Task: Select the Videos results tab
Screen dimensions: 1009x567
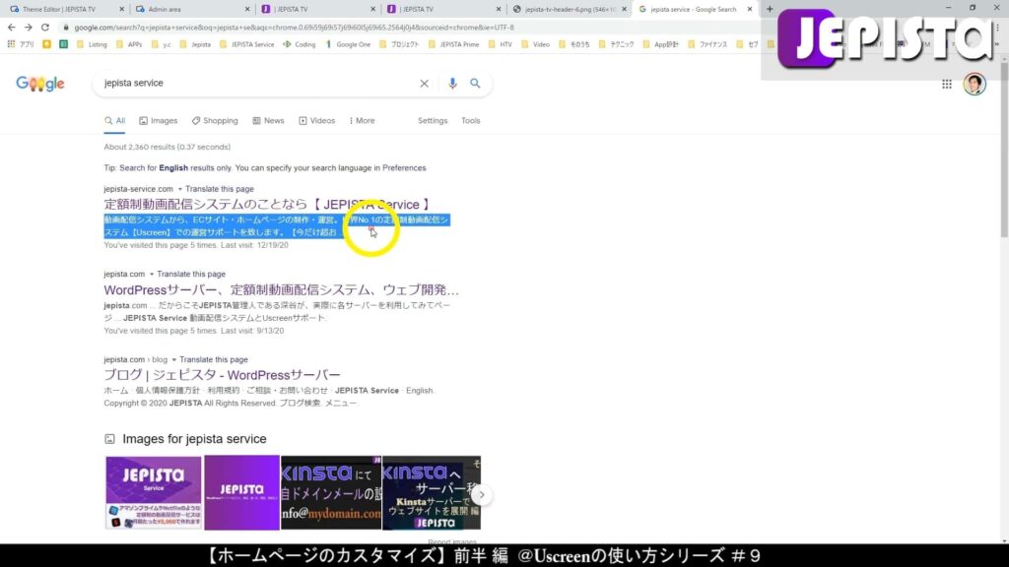Action: [316, 121]
